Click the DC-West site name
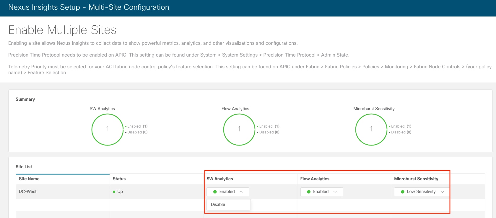 [x=28, y=191]
